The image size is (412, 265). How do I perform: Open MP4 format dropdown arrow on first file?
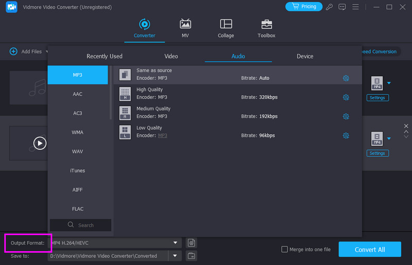pos(389,82)
